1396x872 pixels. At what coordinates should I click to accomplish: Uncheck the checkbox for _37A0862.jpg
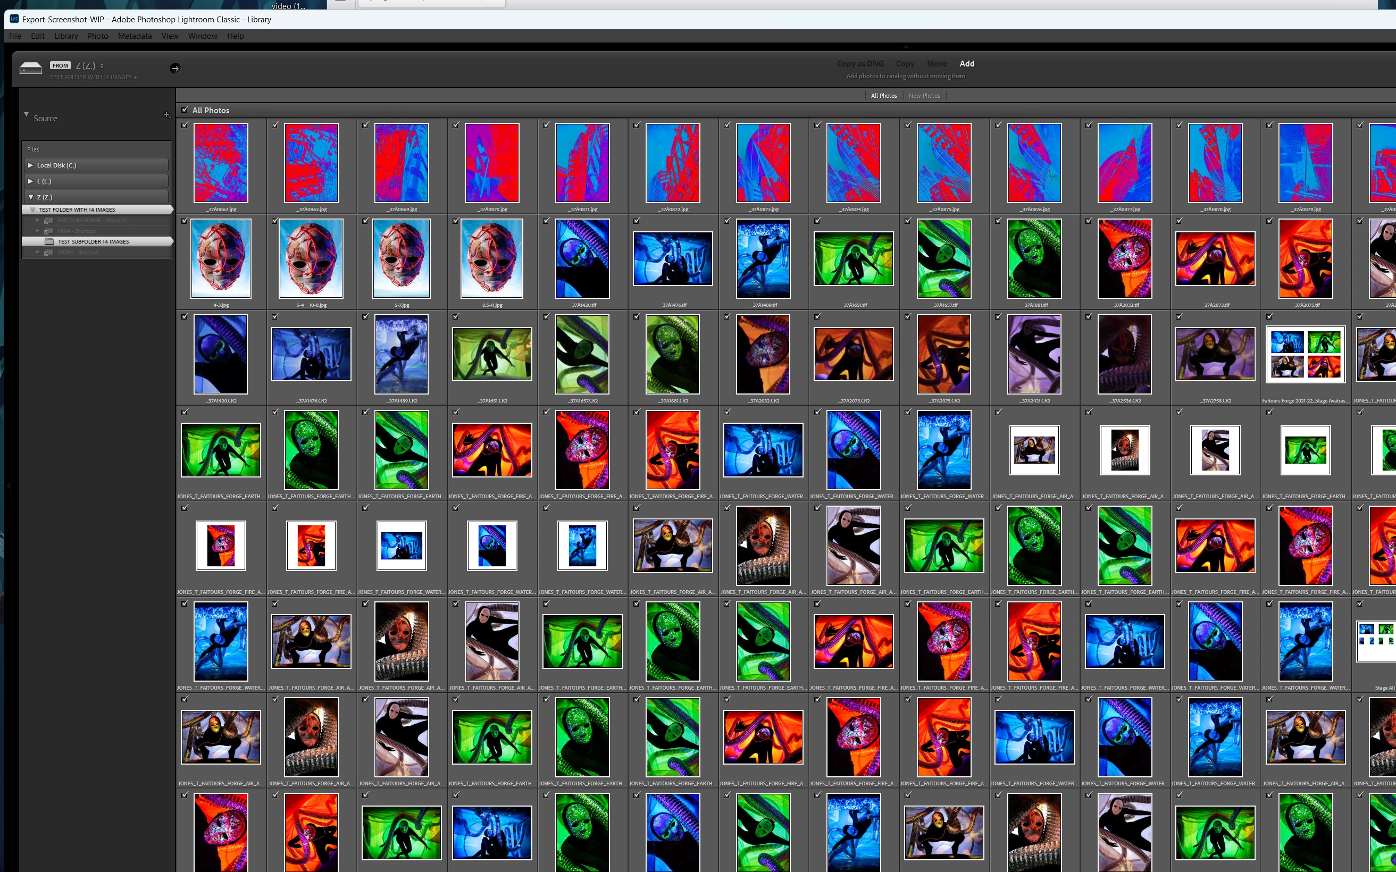tap(185, 125)
